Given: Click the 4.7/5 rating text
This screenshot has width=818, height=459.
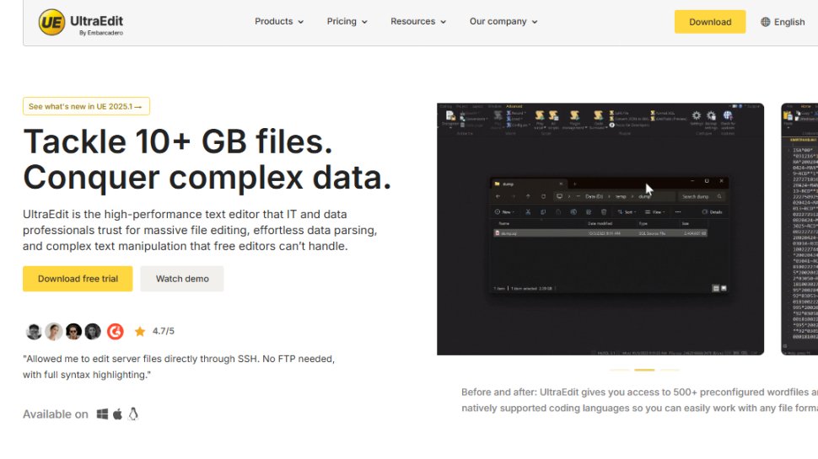Looking at the screenshot, I should 164,331.
